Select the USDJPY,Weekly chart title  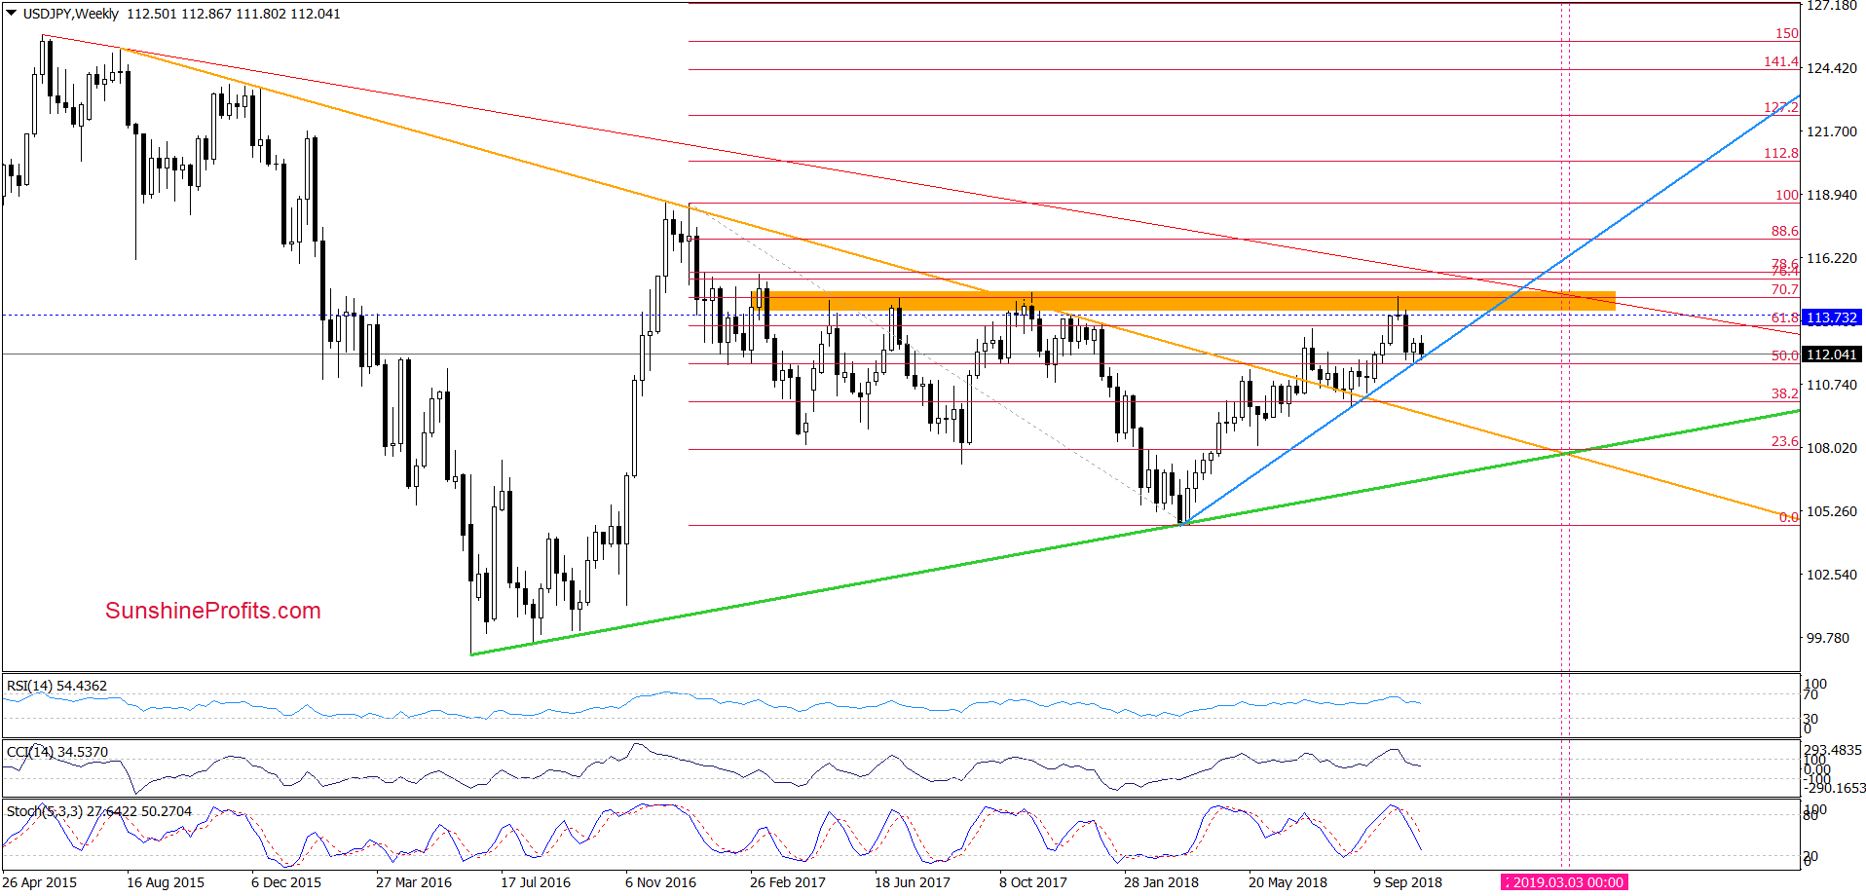point(71,14)
